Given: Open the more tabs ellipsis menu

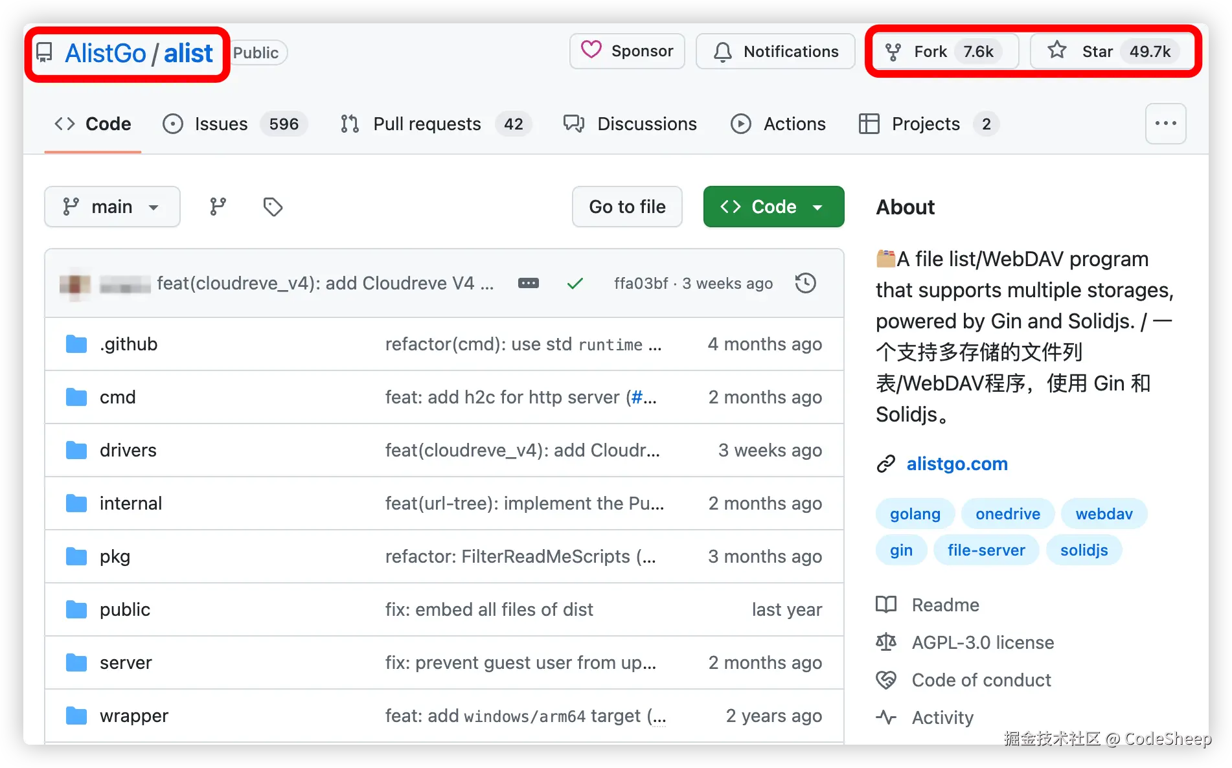Looking at the screenshot, I should pyautogui.click(x=1165, y=124).
